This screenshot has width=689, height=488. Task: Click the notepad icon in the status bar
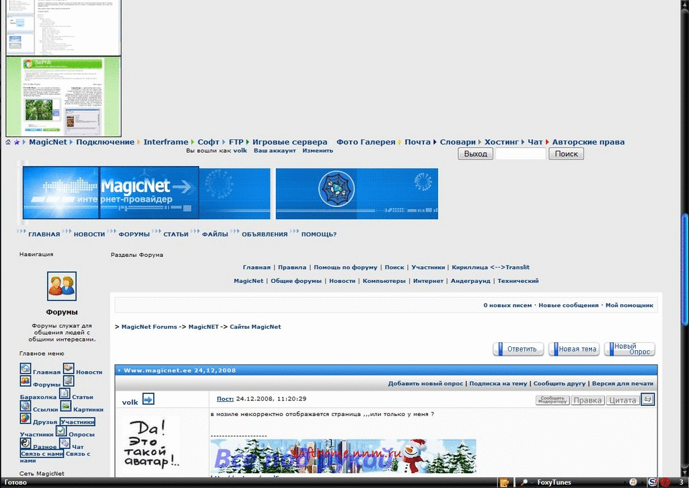pos(505,483)
